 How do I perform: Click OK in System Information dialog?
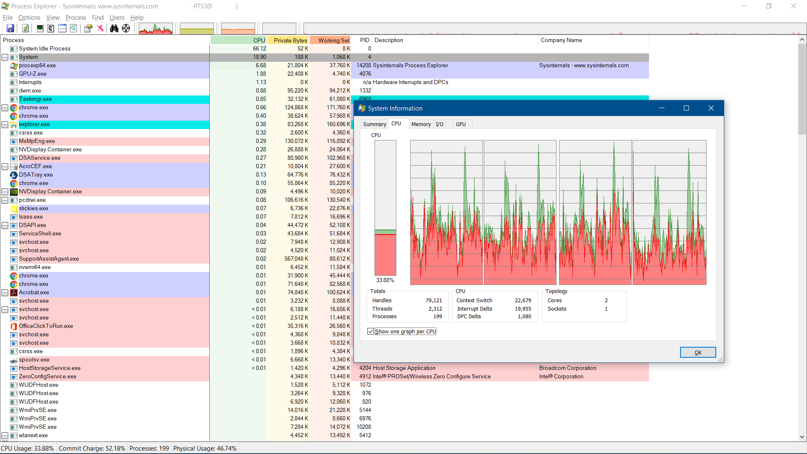tap(698, 352)
